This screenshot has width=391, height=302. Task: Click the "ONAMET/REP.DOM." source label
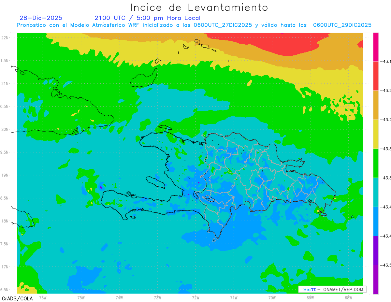coord(344,289)
